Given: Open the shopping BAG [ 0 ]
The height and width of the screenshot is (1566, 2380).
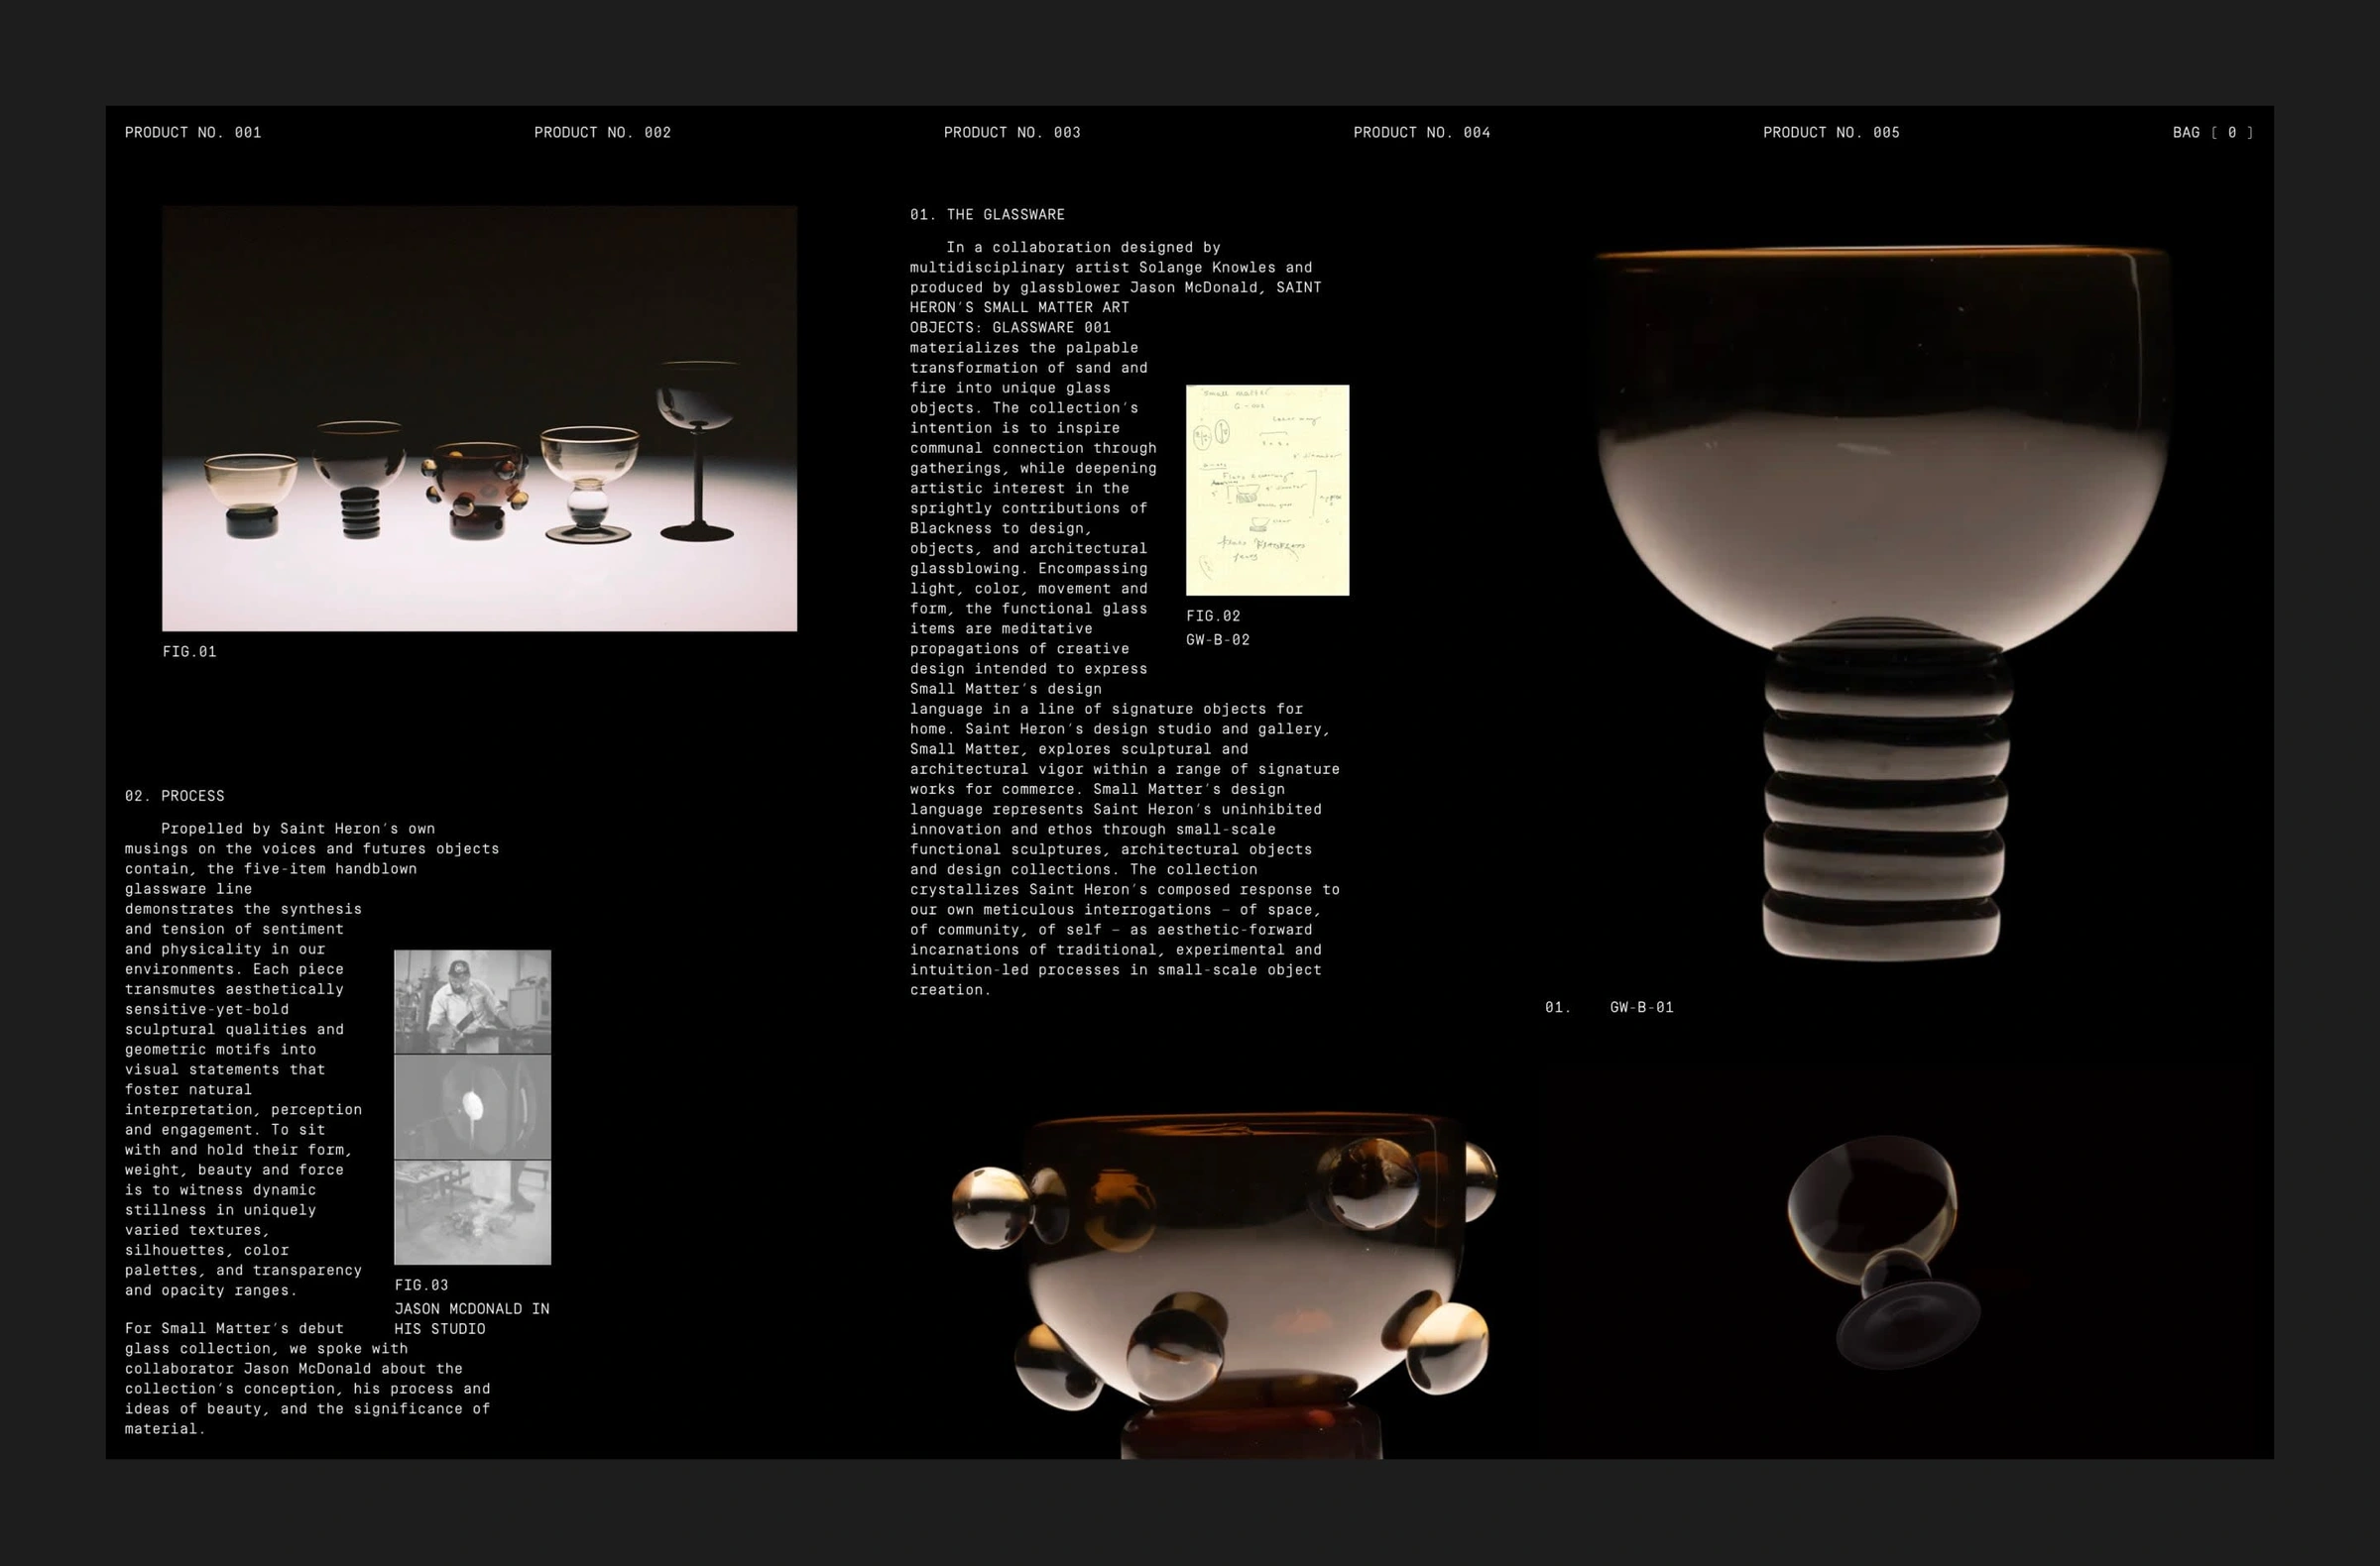Looking at the screenshot, I should click(2211, 132).
